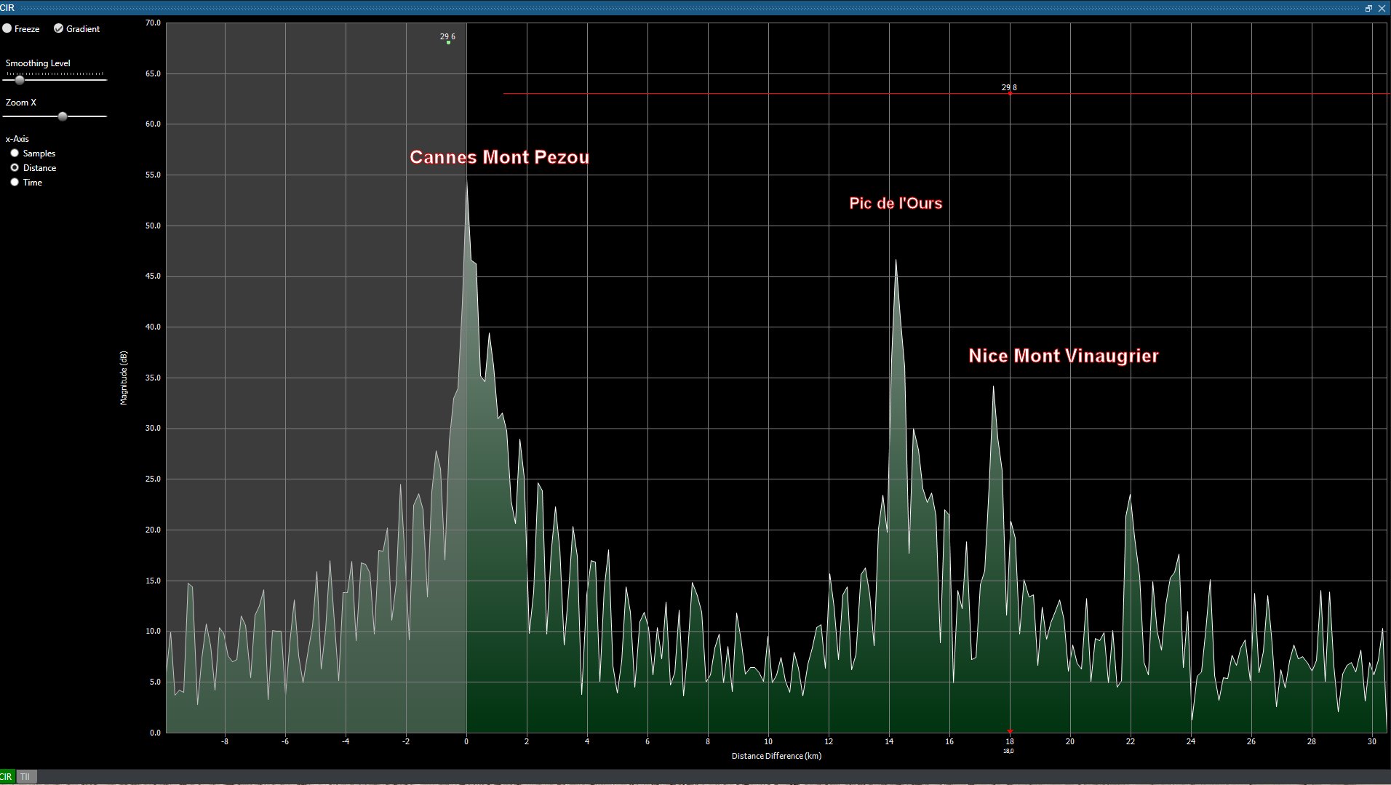Click the undock window icon in title bar

[x=1368, y=8]
